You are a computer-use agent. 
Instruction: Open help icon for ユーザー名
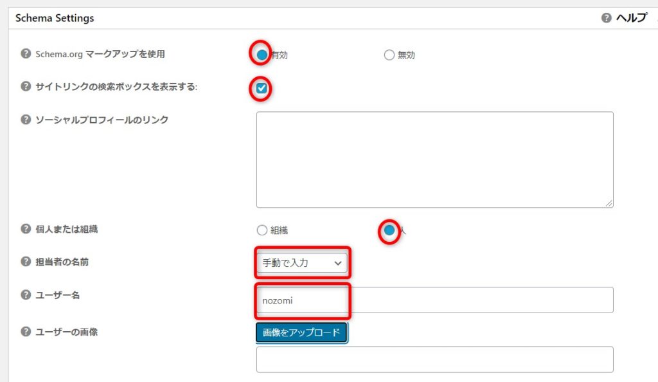pos(26,295)
